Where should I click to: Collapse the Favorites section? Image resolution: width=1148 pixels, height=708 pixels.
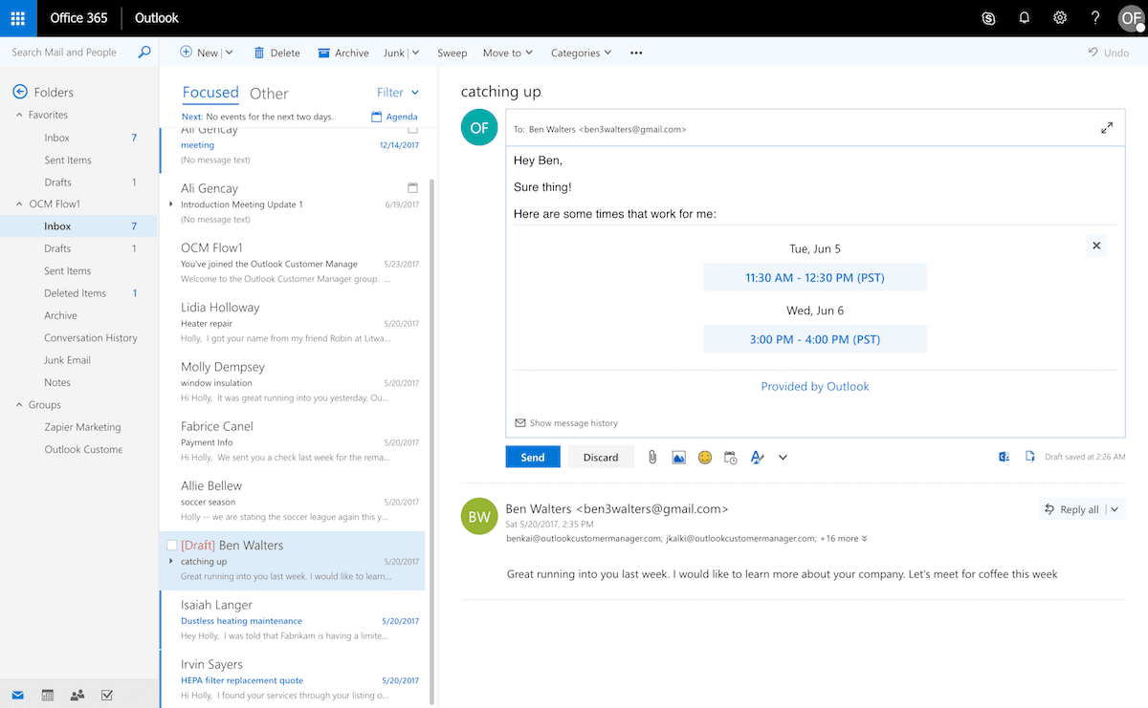(x=20, y=115)
